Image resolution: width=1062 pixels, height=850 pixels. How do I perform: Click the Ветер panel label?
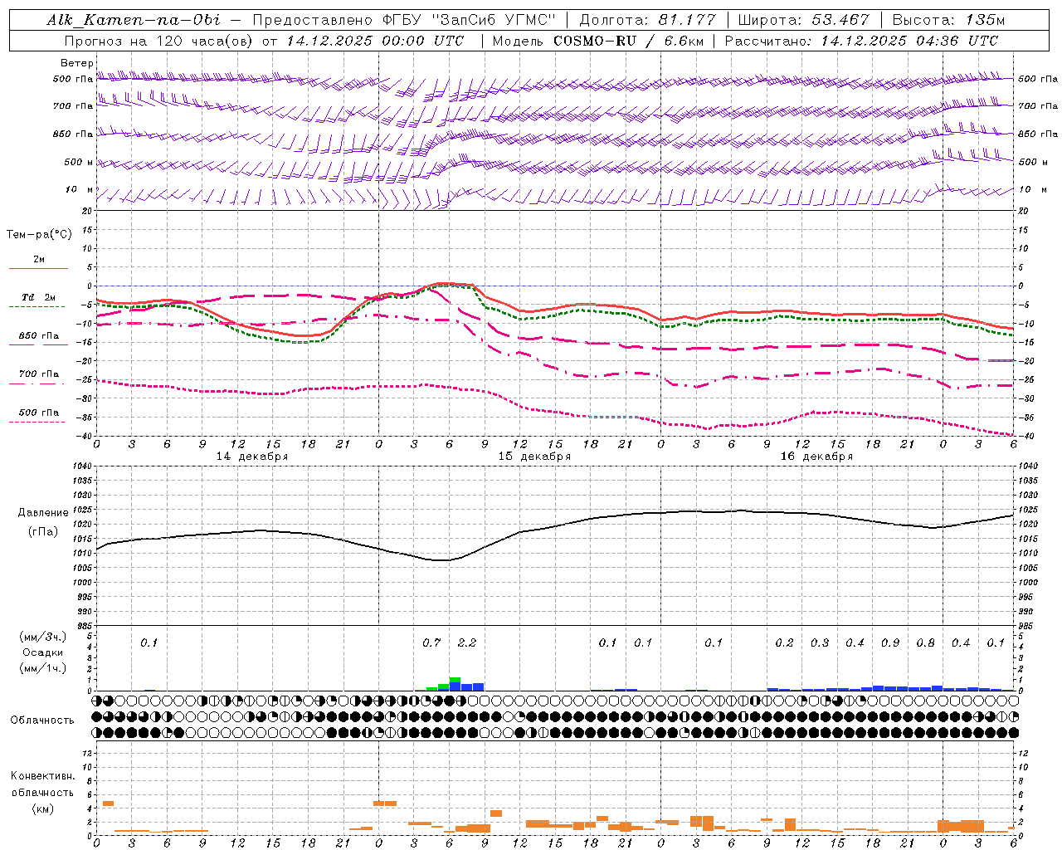coord(76,63)
